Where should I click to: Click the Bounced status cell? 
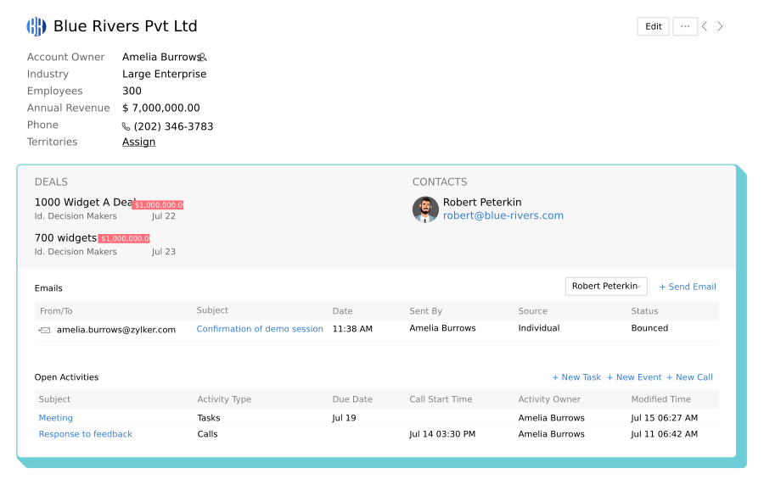(649, 328)
